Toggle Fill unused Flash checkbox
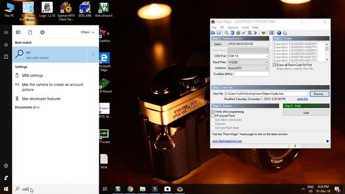This screenshot has height=194, width=345. [x=213, y=115]
